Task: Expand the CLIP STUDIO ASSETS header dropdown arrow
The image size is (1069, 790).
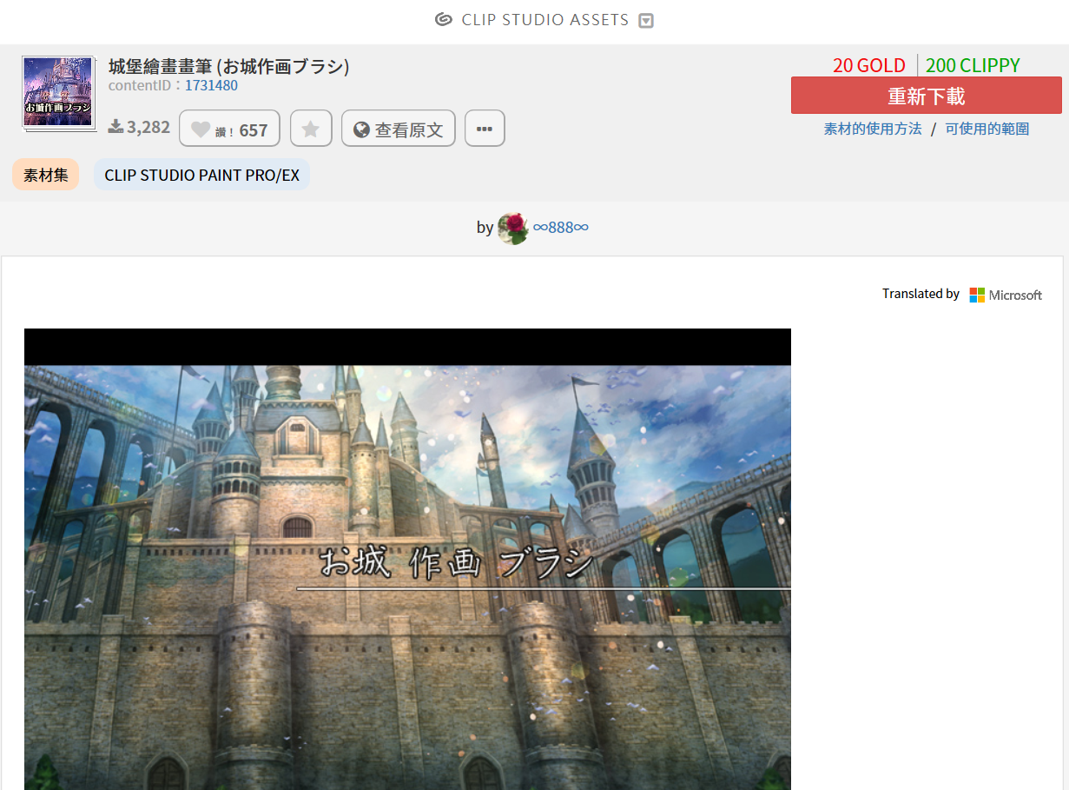Action: [x=646, y=21]
